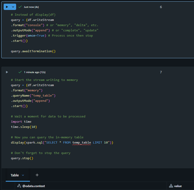The image size is (194, 190).
Task: Click the .outputMode("append") line in cell 6
Action: click(x=54, y=30)
